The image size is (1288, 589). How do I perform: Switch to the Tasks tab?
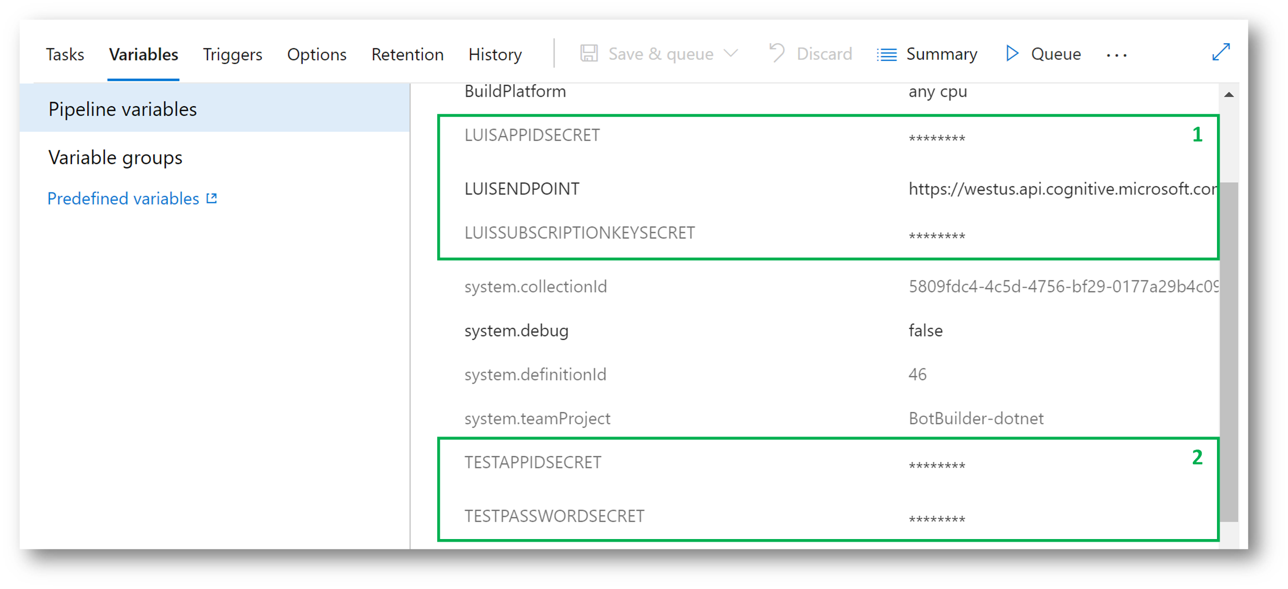(x=65, y=54)
